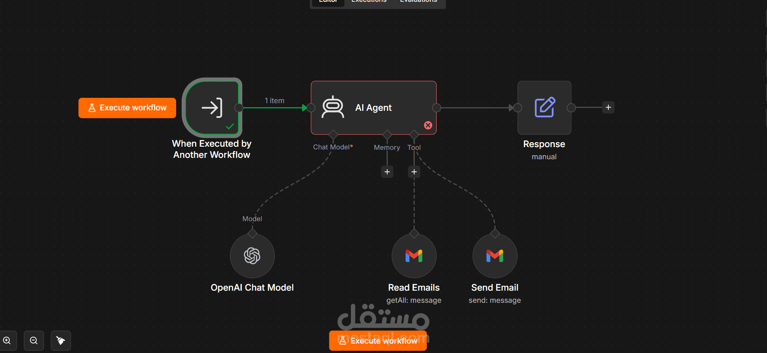Click the tidy up workflow broom button

point(61,340)
